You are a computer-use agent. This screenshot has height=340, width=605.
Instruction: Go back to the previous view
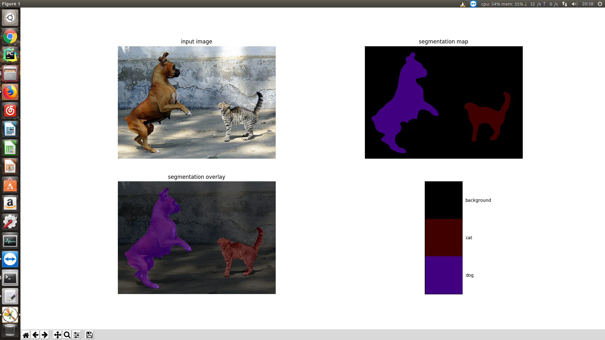[x=35, y=335]
